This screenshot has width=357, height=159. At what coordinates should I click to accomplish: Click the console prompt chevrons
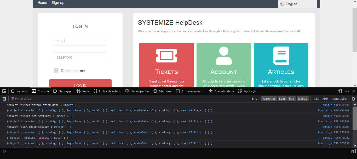click(x=4, y=151)
